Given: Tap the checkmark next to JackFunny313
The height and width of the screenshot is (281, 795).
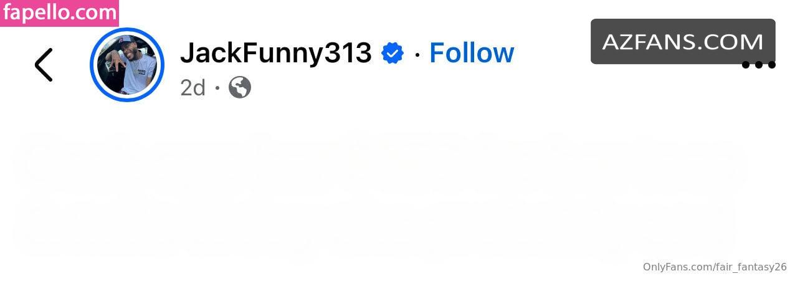Looking at the screenshot, I should pyautogui.click(x=393, y=54).
